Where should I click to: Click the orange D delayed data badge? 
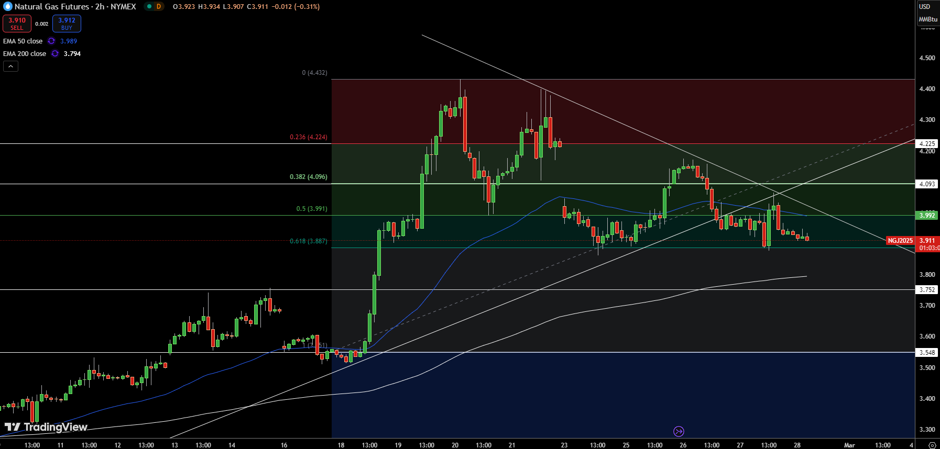(158, 6)
